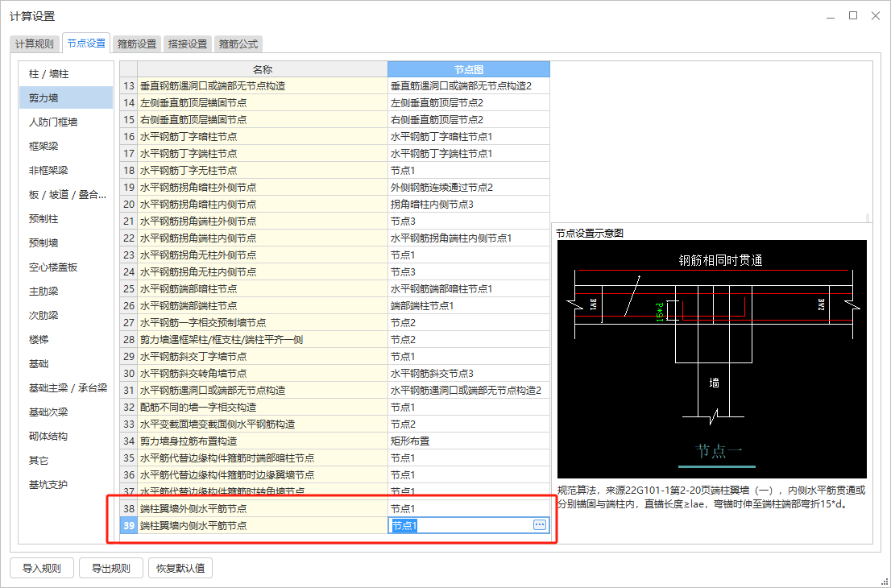Screen dimensions: 891x588
Task: Click 垂直筋遇洞口或端部无节点构造2 value cell
Action: click(x=469, y=86)
